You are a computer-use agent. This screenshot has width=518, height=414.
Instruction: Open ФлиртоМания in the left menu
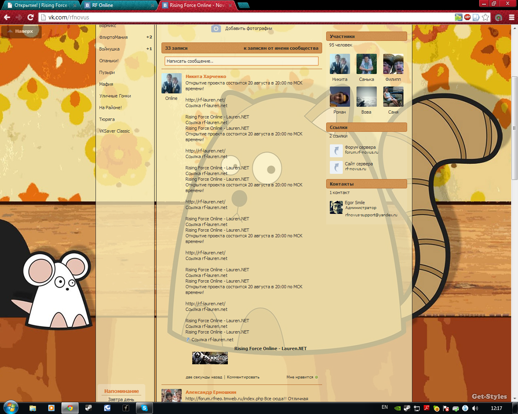pos(113,37)
